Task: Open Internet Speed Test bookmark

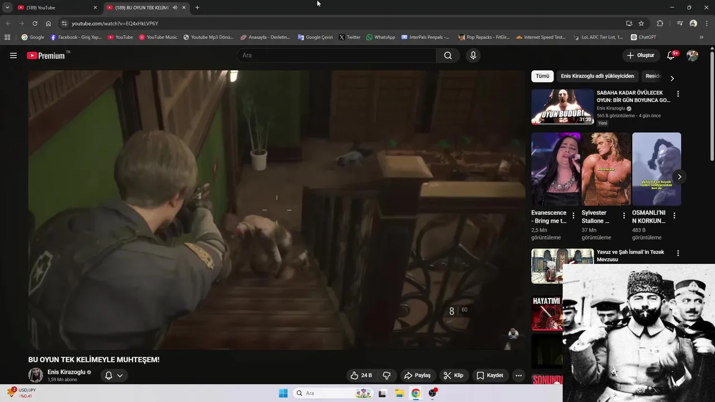Action: pyautogui.click(x=541, y=37)
